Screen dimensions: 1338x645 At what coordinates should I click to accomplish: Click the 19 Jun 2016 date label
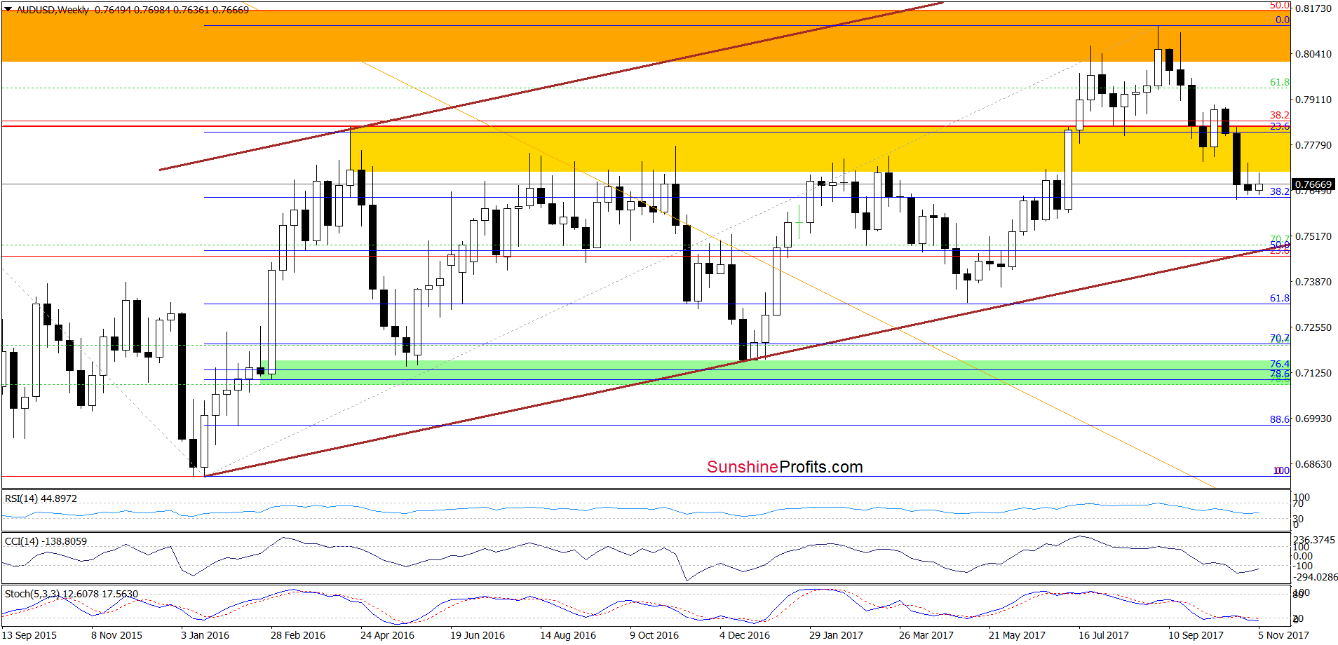(x=478, y=635)
